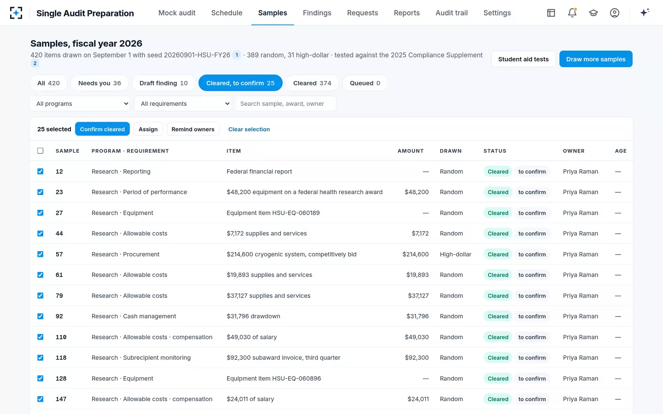Click the Draw more samples button
This screenshot has height=414, width=663.
(x=596, y=59)
